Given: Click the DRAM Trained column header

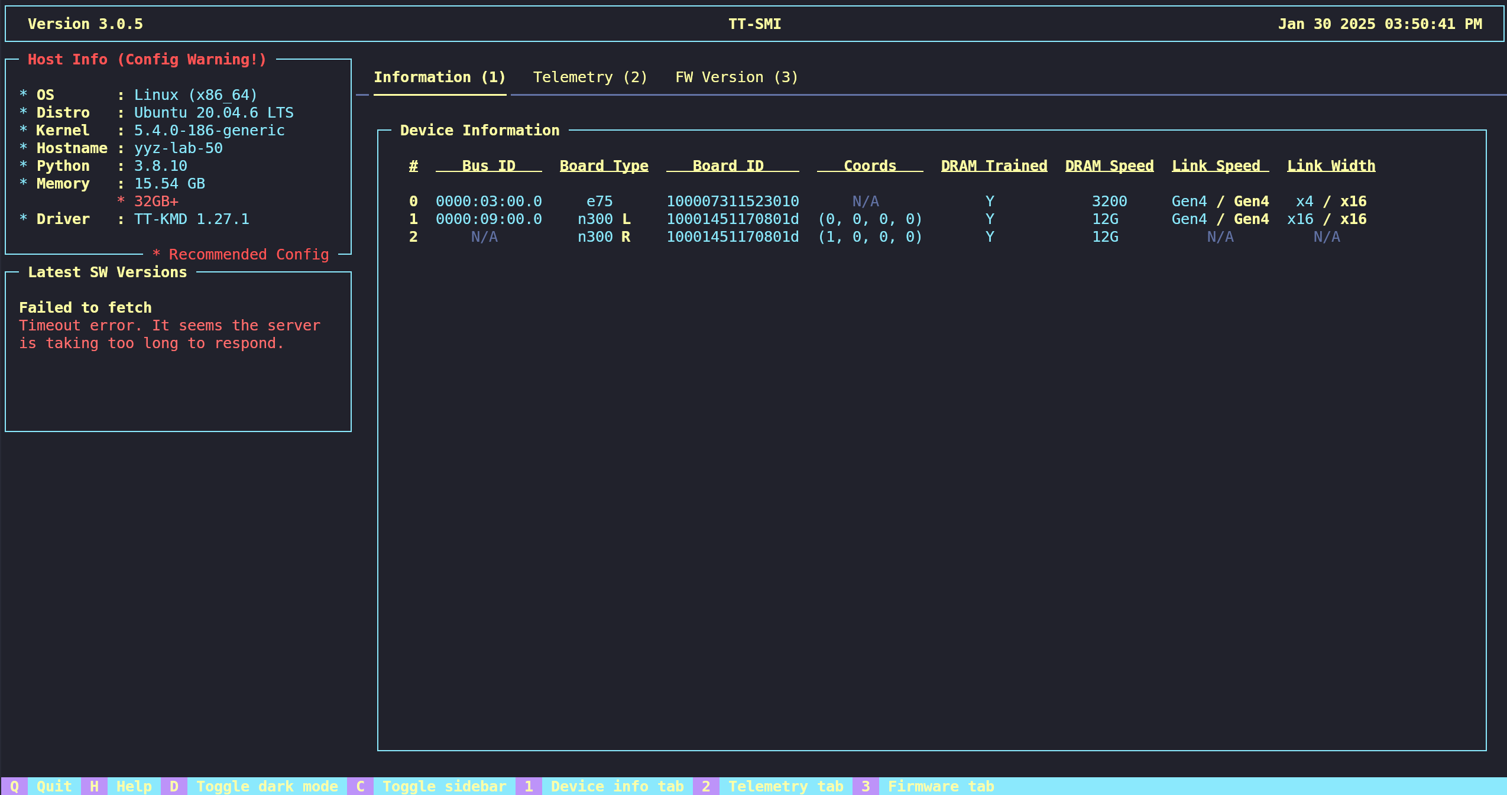Looking at the screenshot, I should 994,166.
